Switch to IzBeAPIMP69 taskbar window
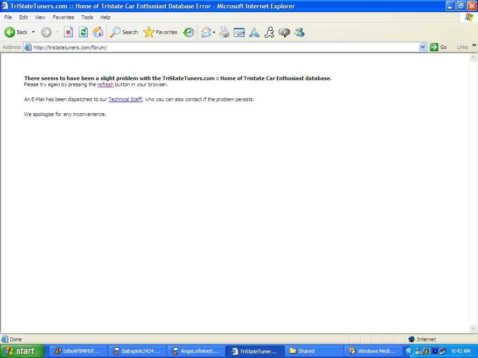478x358 pixels. click(78, 351)
